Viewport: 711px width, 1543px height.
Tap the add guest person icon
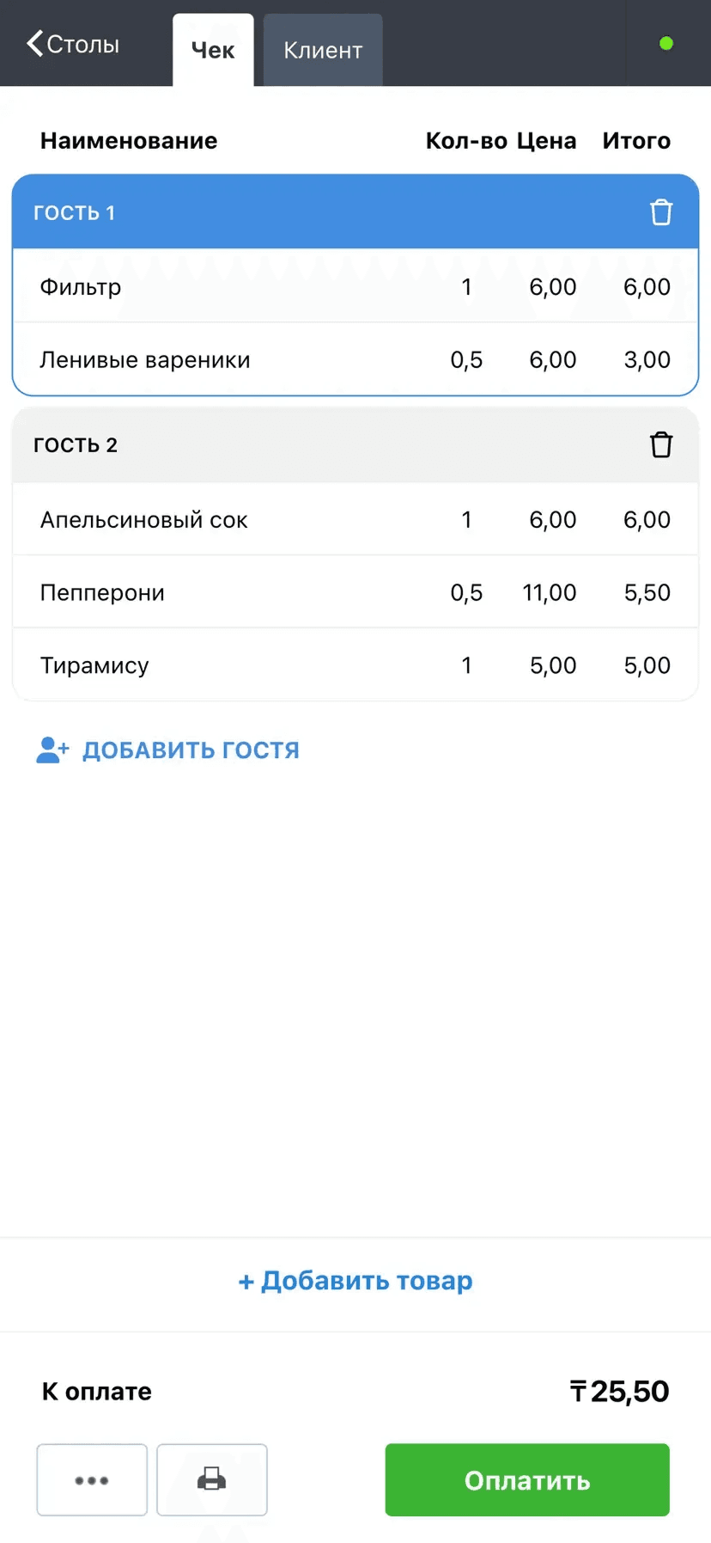click(x=52, y=750)
